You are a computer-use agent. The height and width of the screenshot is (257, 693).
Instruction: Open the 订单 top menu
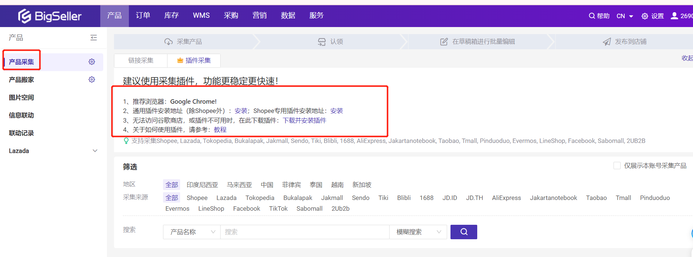click(x=143, y=16)
